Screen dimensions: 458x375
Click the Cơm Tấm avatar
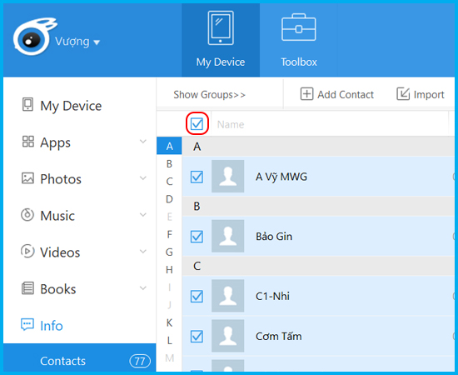[x=228, y=336]
